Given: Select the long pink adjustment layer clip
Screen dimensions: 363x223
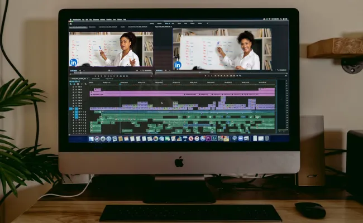Looking at the screenshot, I should (x=182, y=92).
